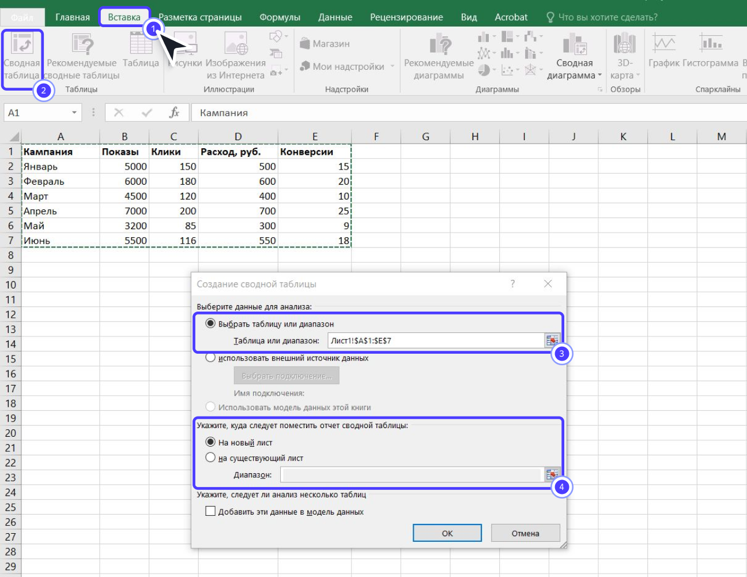Click the select-all corner of the sheet
Screen dimensions: 747x577
tap(11, 137)
